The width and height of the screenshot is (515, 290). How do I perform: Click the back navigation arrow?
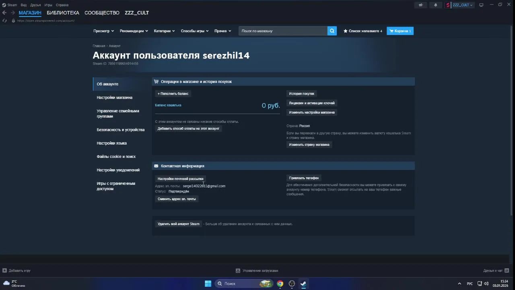pos(4,13)
